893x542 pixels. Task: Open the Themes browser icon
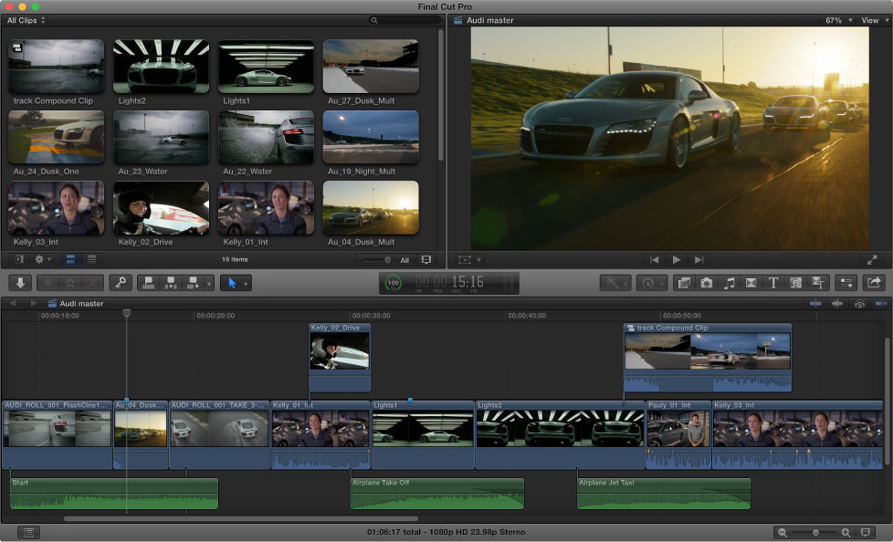coord(818,283)
